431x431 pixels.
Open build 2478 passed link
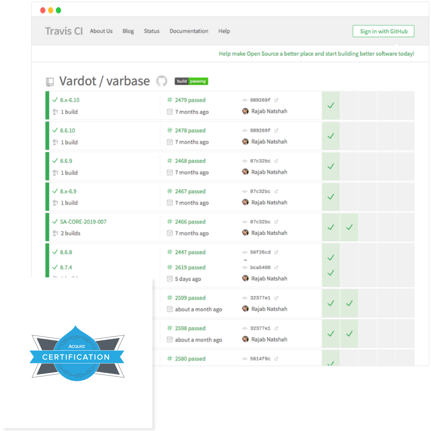pos(190,130)
